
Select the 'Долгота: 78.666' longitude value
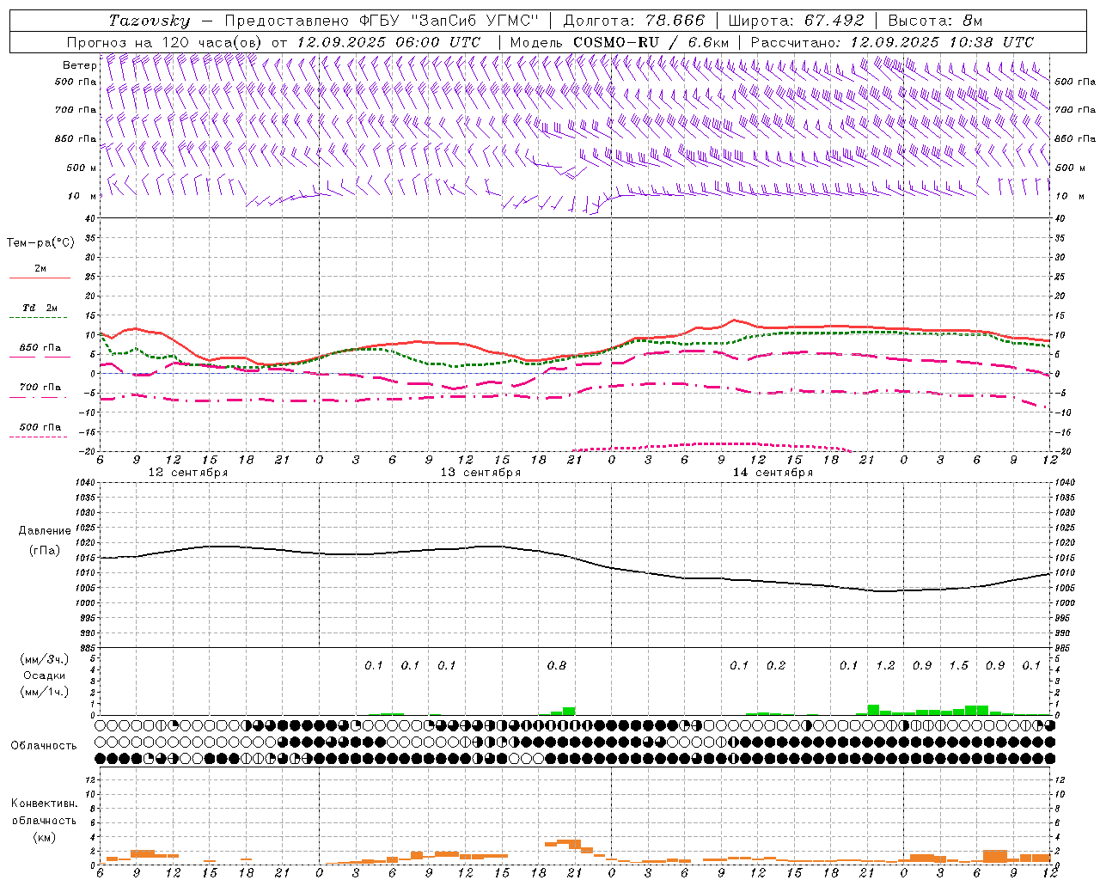[633, 21]
